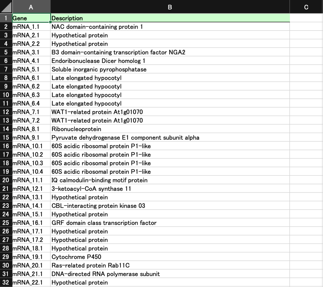This screenshot has width=323, height=287.
Task: Select row header 2
Action: coord(6,27)
